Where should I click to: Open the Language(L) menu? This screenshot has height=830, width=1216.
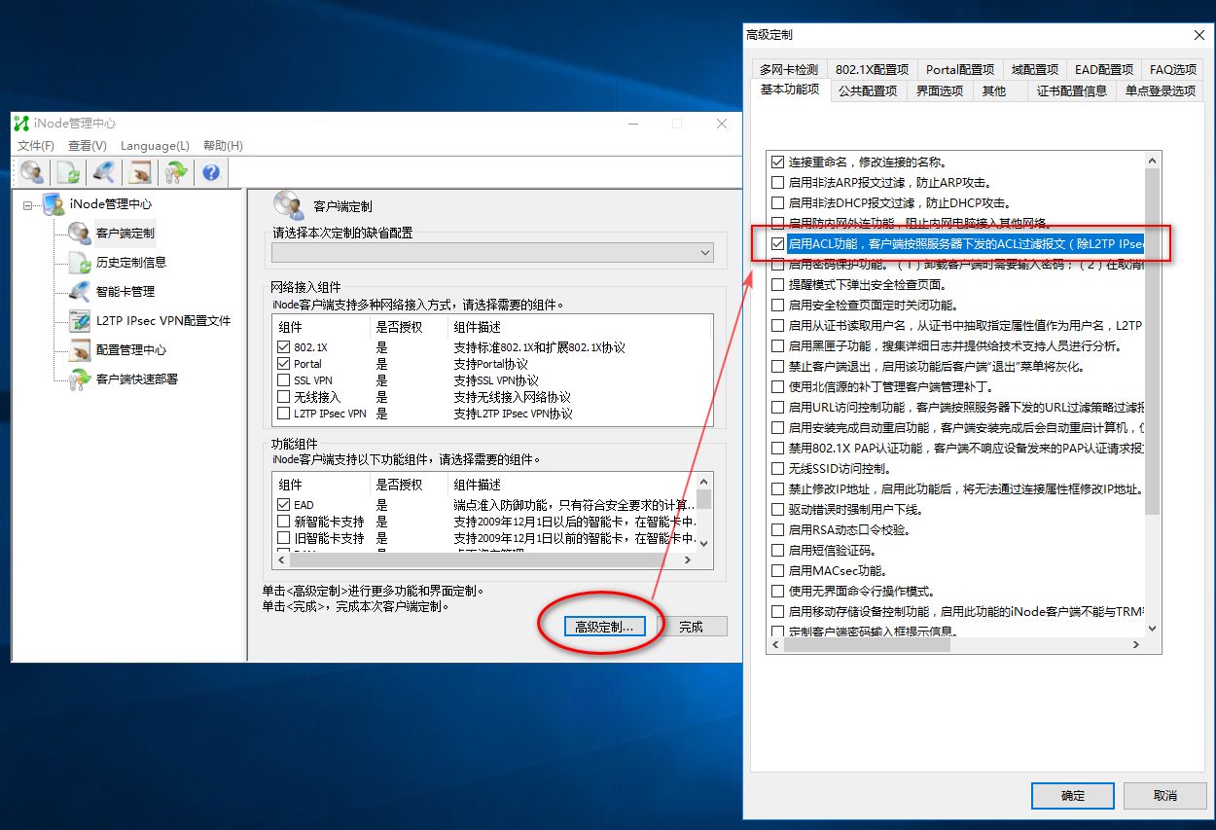155,146
